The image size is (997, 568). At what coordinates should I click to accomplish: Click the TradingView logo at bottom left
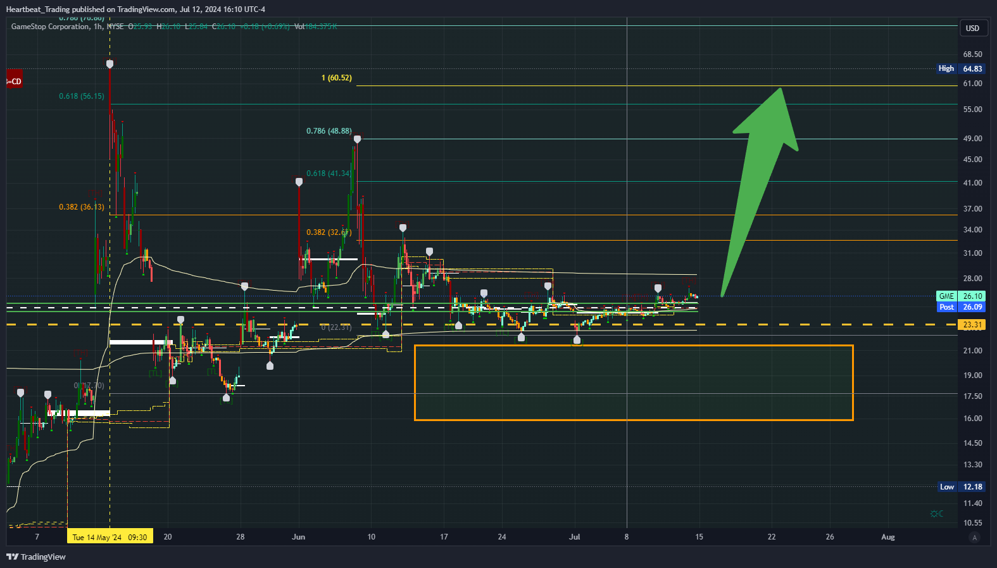pos(36,557)
